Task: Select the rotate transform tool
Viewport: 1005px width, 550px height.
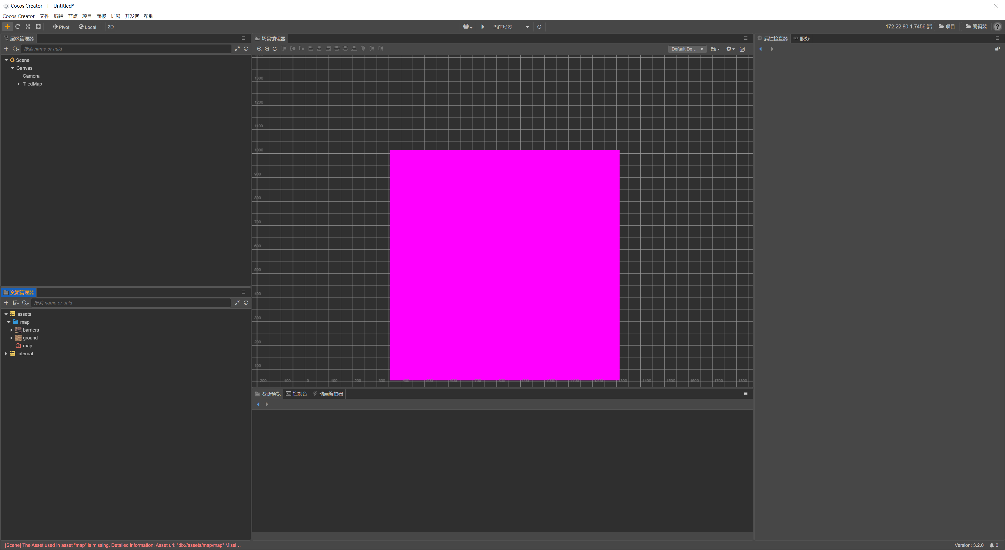Action: [18, 27]
